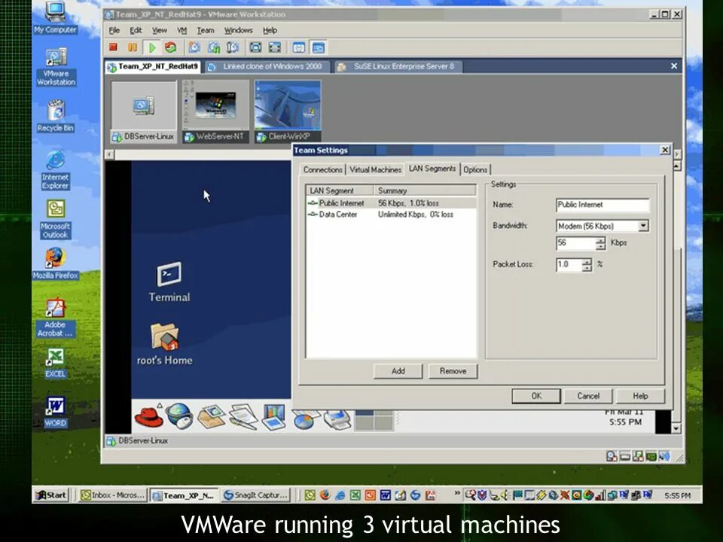723x542 pixels.
Task: Decrease the Kbps spinner value
Action: click(x=600, y=247)
